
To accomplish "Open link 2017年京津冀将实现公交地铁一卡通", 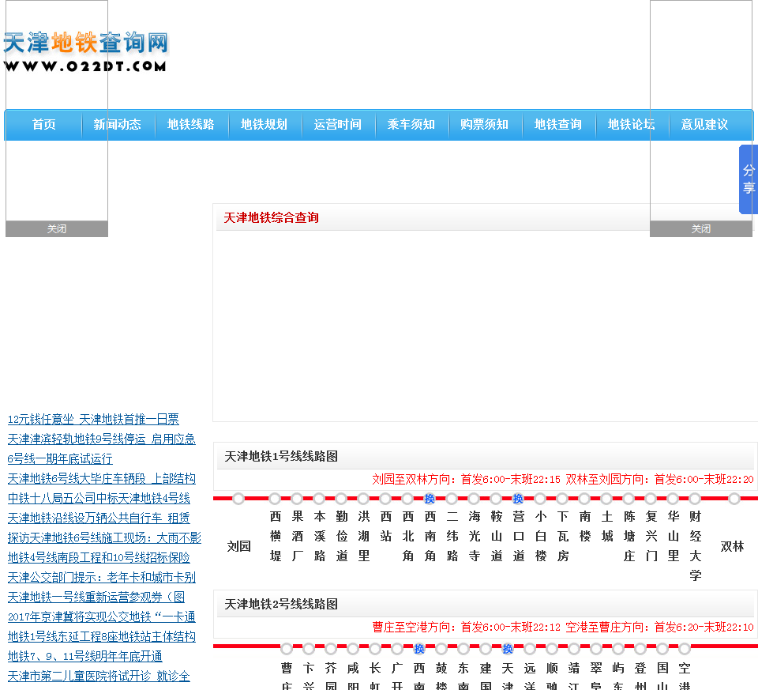I will point(102,617).
